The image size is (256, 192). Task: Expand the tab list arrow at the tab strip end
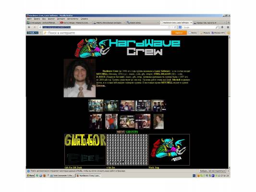pos(229,23)
